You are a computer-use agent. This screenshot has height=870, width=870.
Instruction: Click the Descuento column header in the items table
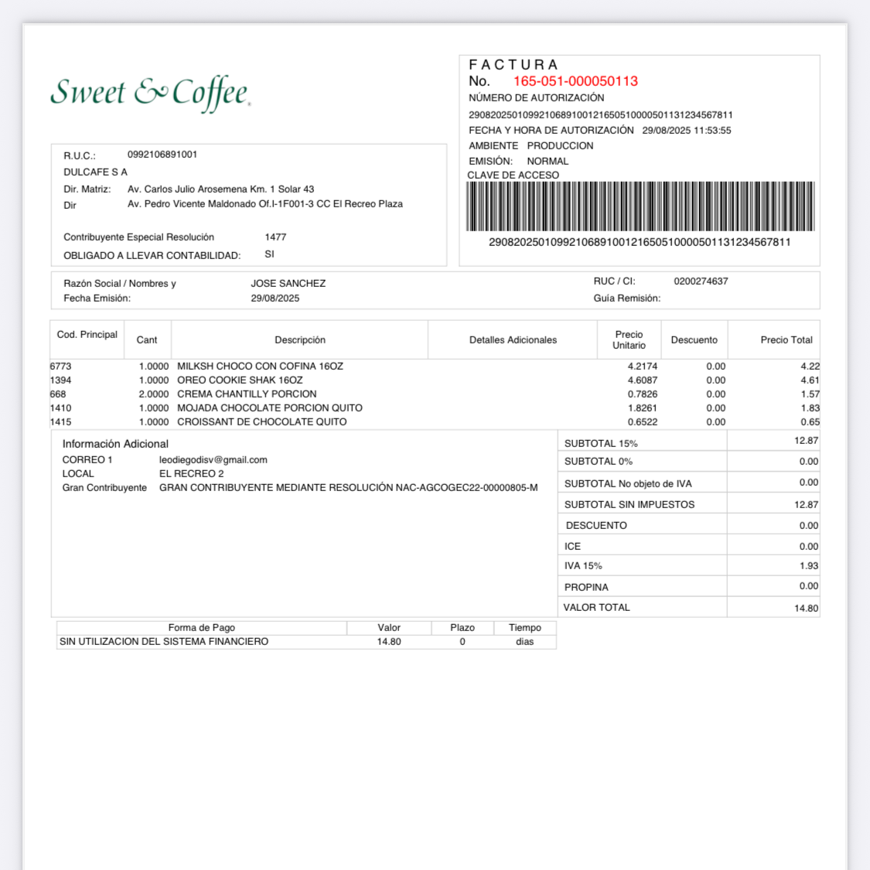point(694,339)
